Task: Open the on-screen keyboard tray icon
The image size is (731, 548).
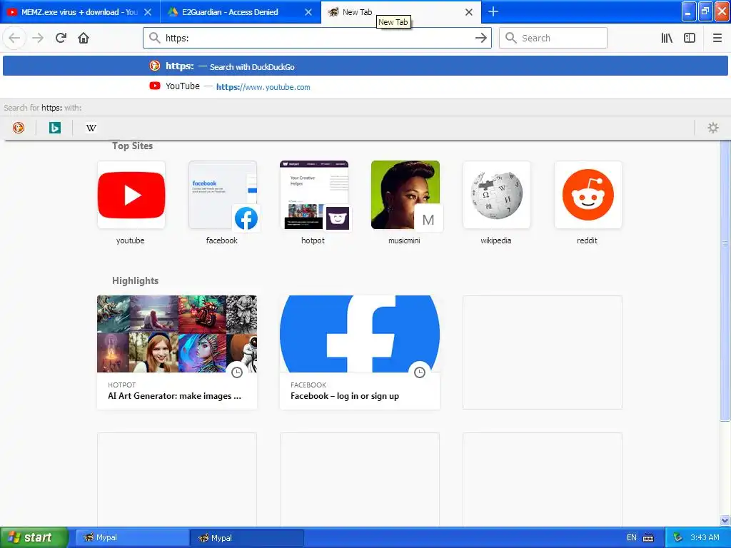Action: coord(648,538)
